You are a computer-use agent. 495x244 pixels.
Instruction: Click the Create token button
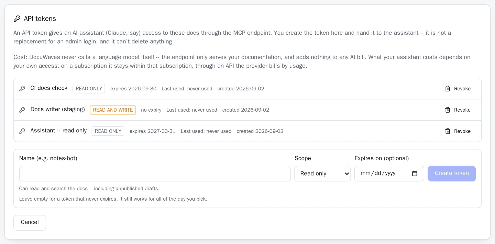tap(452, 174)
